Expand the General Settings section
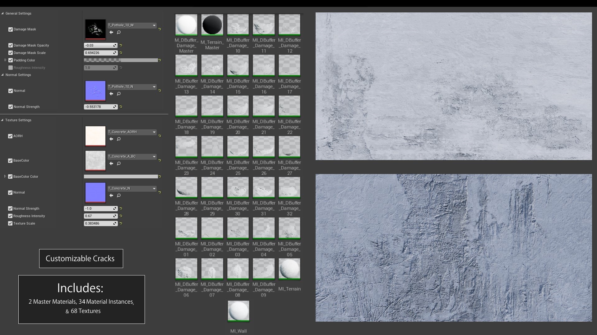Viewport: 597px width, 335px height. coord(3,13)
